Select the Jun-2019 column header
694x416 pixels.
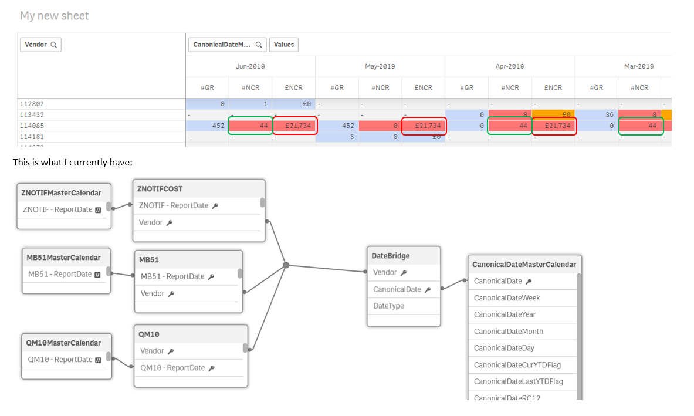(x=250, y=66)
